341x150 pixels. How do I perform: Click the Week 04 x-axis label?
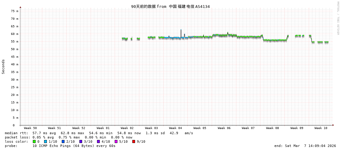pyautogui.click(x=176, y=128)
